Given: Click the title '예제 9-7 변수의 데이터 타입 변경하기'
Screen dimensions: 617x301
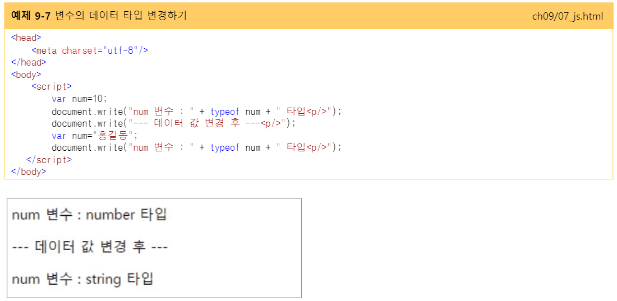Looking at the screenshot, I should point(99,16).
